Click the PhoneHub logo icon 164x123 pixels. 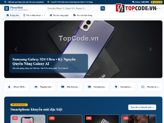click(7, 9)
